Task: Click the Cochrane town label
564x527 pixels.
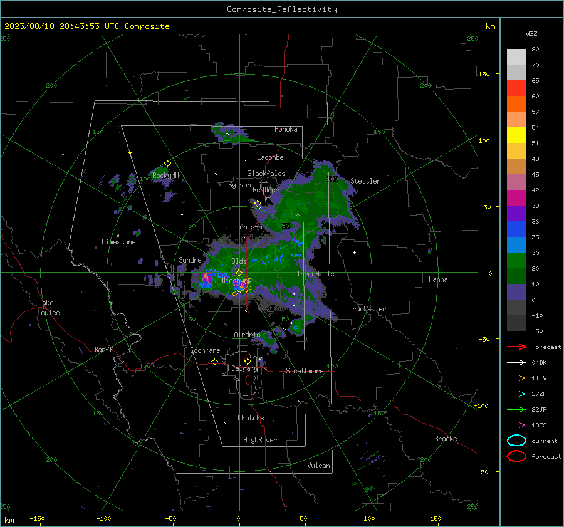Action: (x=205, y=350)
